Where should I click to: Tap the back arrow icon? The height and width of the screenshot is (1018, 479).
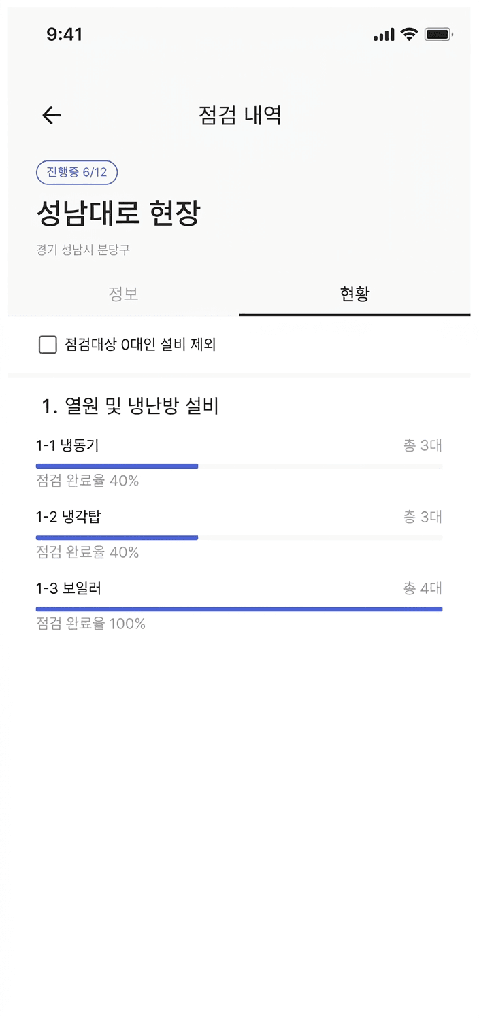point(52,116)
